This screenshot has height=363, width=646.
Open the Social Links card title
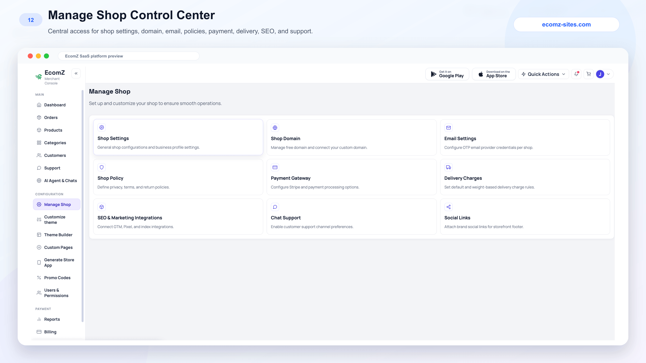pos(457,218)
